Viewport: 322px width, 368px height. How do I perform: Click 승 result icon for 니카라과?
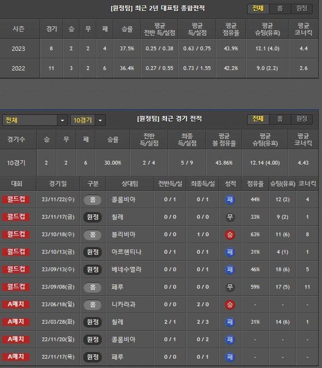click(x=229, y=305)
